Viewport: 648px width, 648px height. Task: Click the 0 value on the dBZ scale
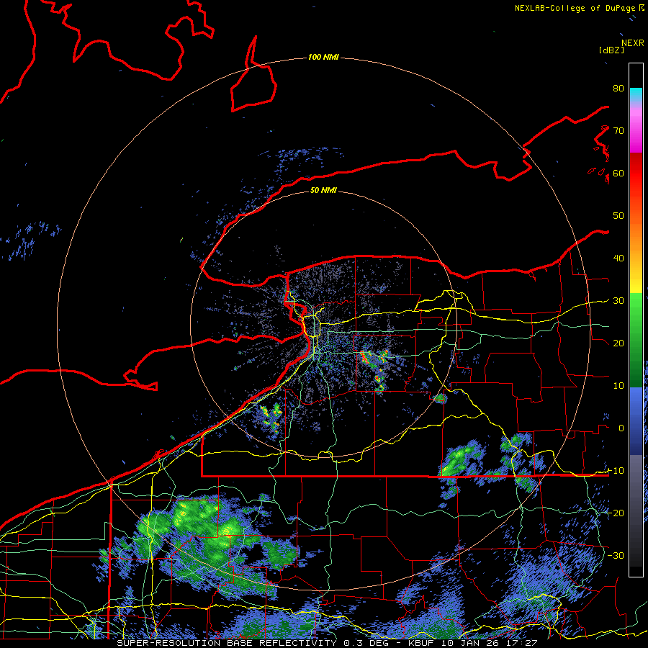[x=621, y=428]
